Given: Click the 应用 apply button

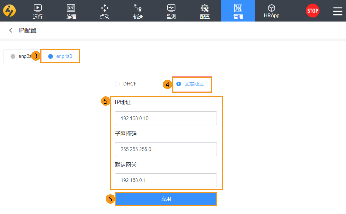Looking at the screenshot, I should coord(166,199).
